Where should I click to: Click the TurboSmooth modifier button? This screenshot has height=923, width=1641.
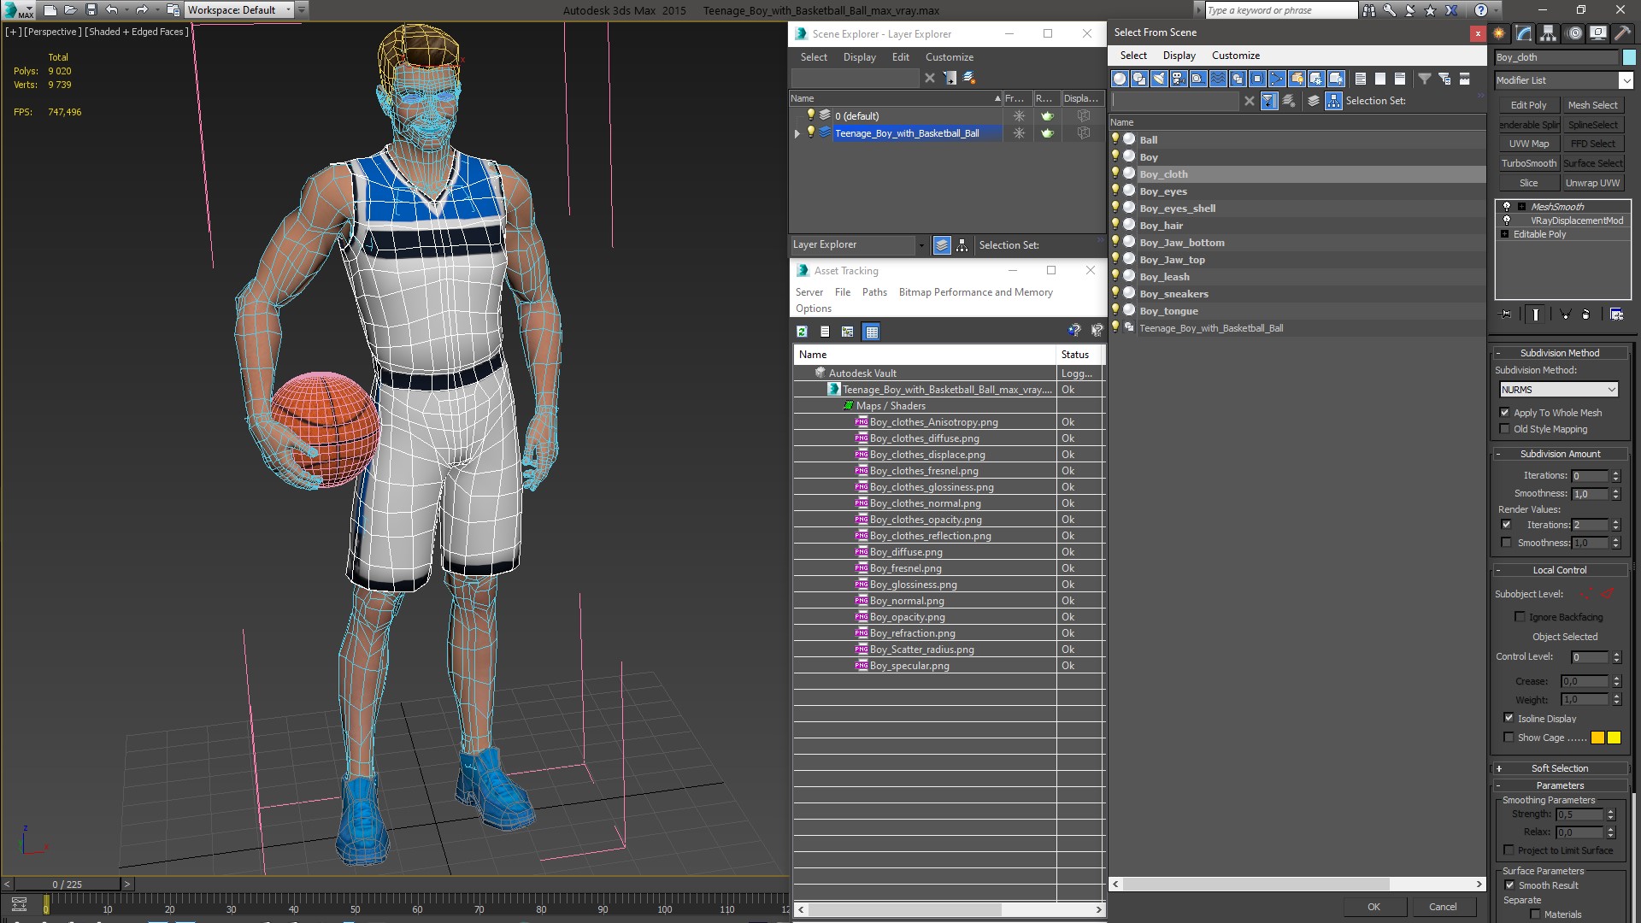(x=1528, y=163)
